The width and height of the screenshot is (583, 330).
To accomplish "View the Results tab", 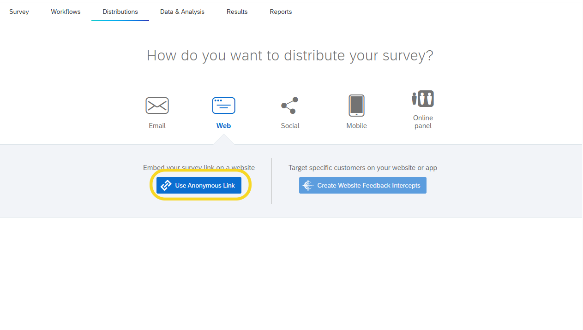I will (x=237, y=12).
